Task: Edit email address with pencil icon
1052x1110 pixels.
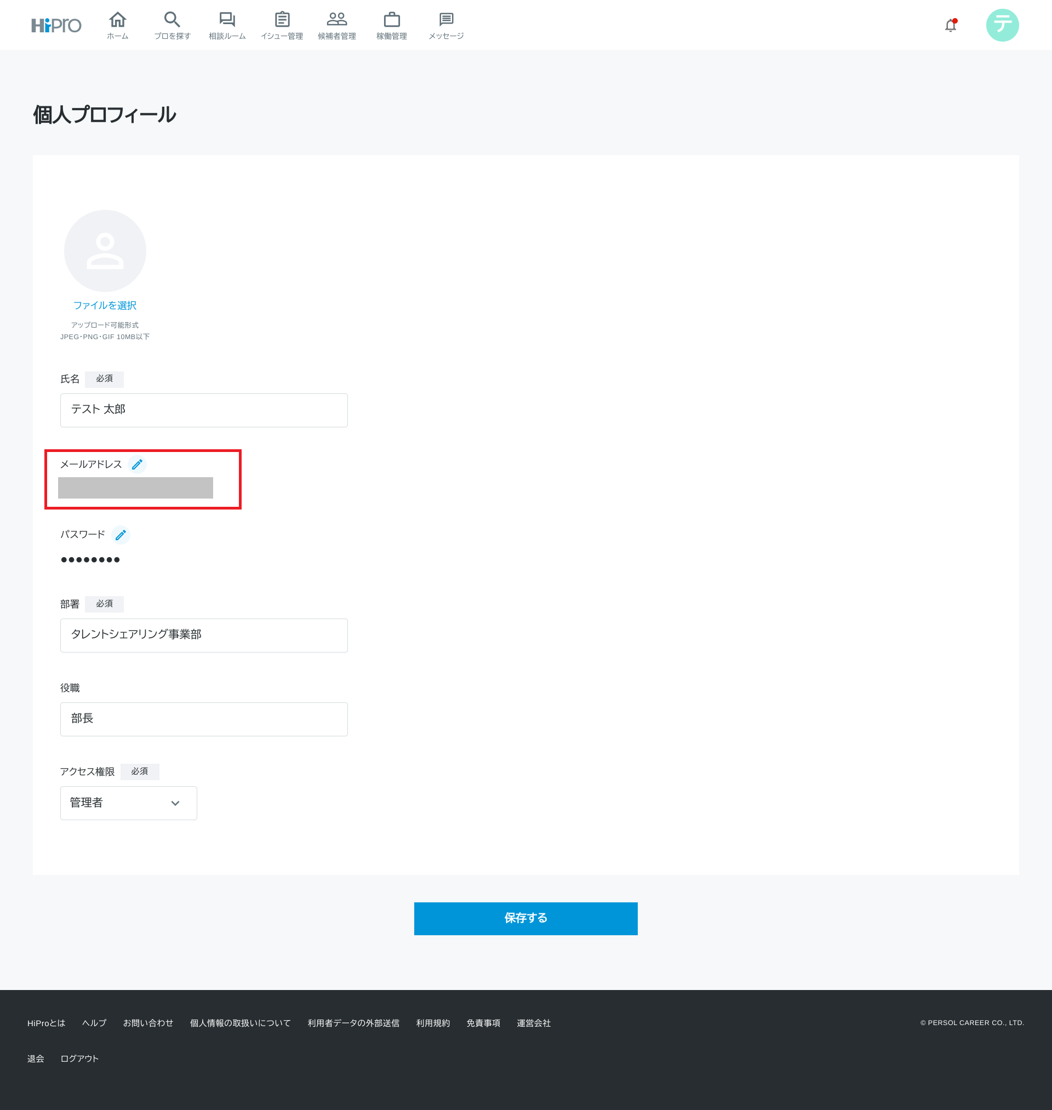Action: (137, 464)
